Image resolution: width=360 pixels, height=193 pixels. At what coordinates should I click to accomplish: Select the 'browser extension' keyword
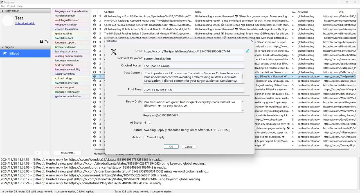coord(71,47)
